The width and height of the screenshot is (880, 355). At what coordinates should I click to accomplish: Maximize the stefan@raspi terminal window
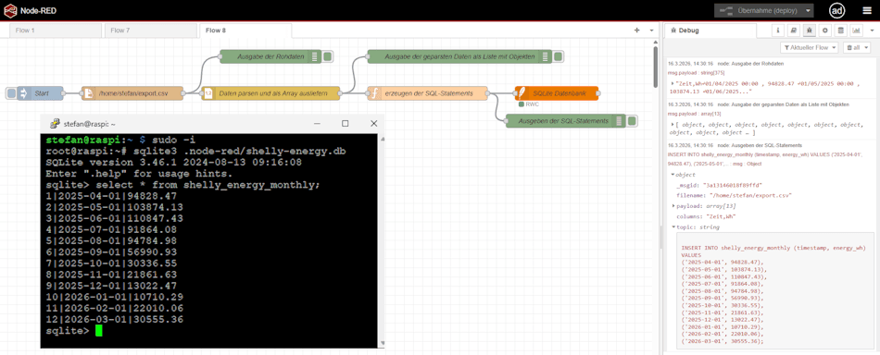pos(346,123)
